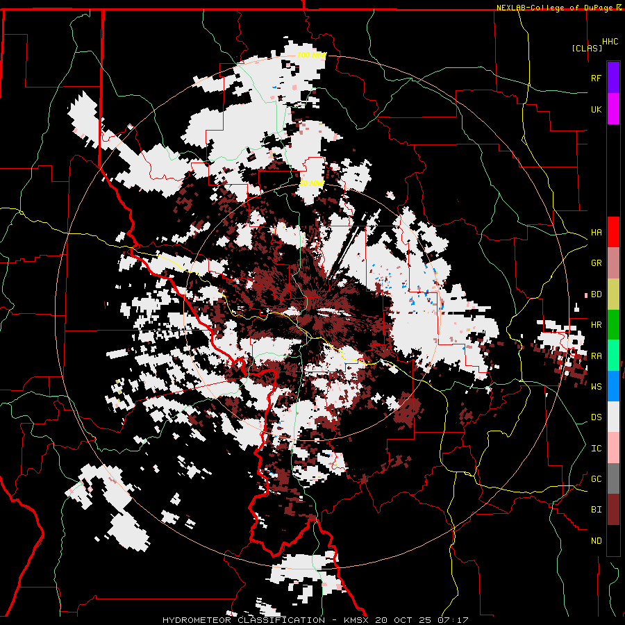625x625 pixels.
Task: Click the "DS" legend label
Action: click(x=596, y=417)
